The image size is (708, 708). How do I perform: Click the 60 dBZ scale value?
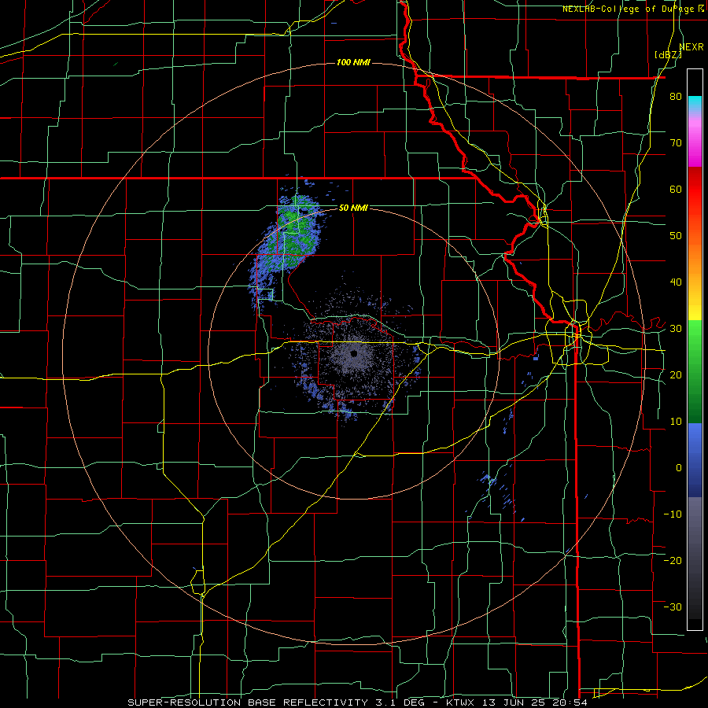click(x=676, y=189)
